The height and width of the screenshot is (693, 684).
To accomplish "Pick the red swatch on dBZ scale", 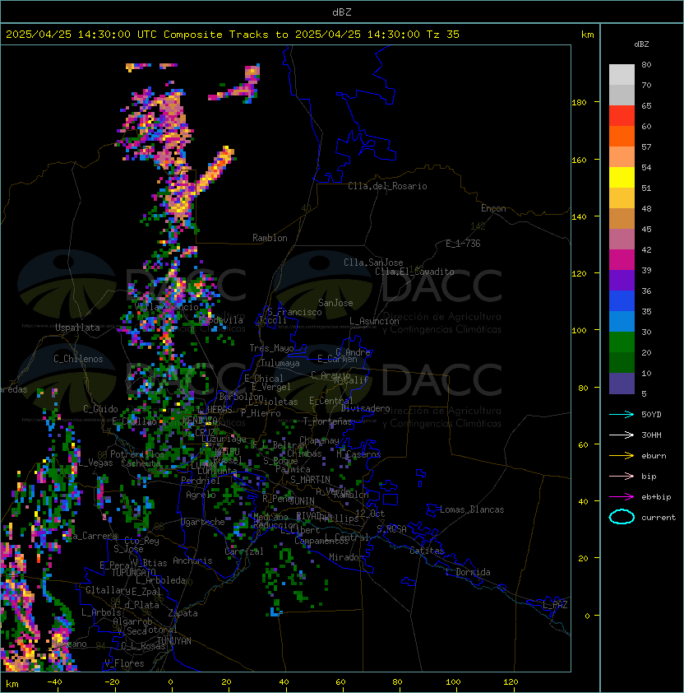I will tap(622, 116).
